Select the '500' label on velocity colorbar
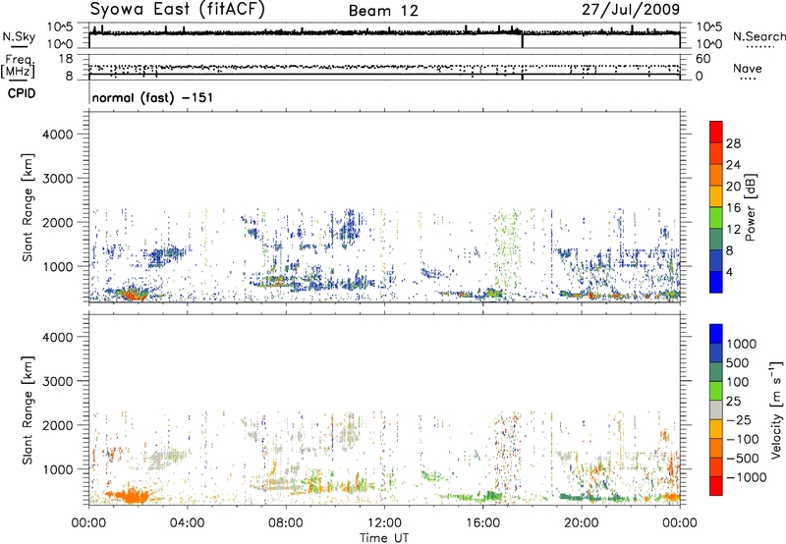This screenshot has height=544, width=786. (x=738, y=363)
